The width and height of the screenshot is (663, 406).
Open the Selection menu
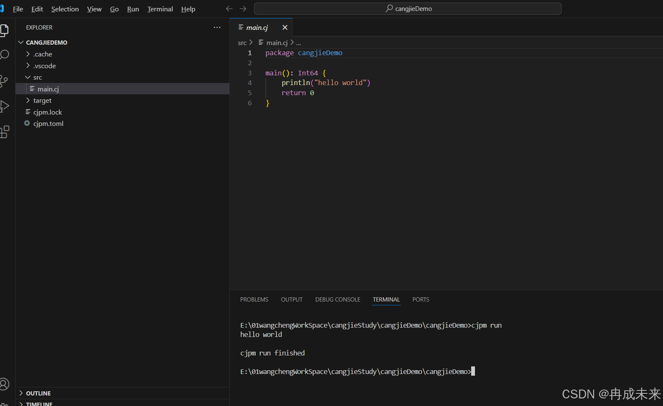(65, 9)
